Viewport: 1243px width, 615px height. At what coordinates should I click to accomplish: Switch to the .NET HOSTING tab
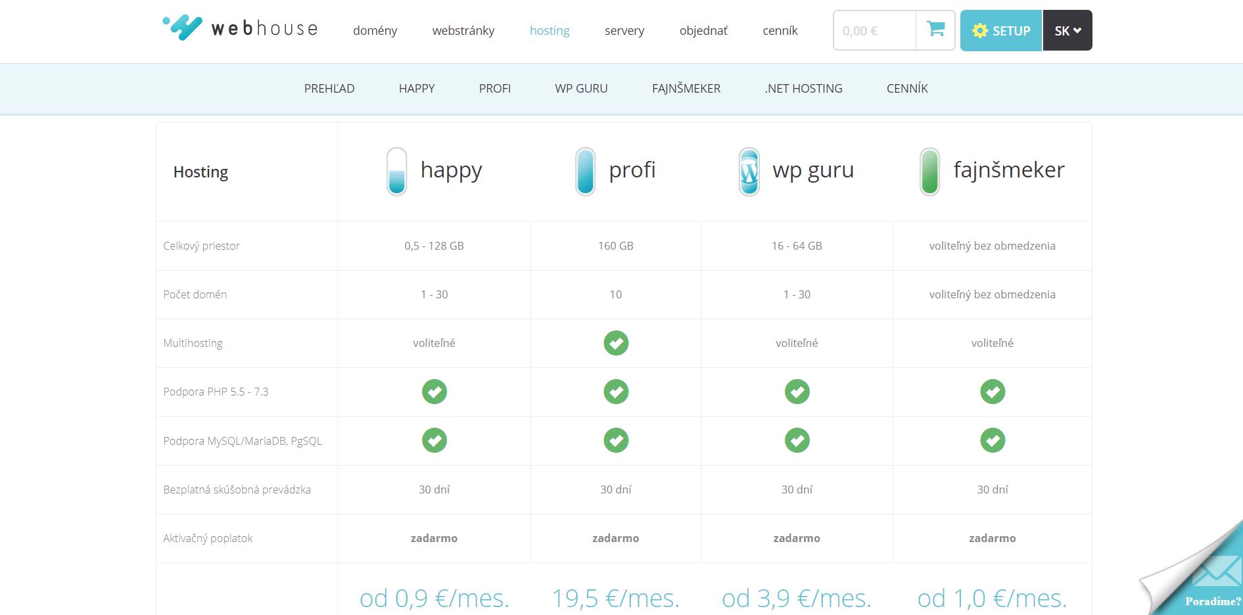tap(803, 88)
